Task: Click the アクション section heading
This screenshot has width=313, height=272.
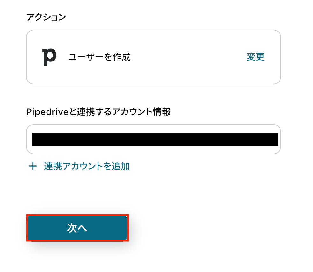Action: pyautogui.click(x=46, y=17)
